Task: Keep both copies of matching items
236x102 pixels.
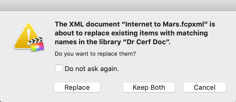Action: [x=149, y=87]
